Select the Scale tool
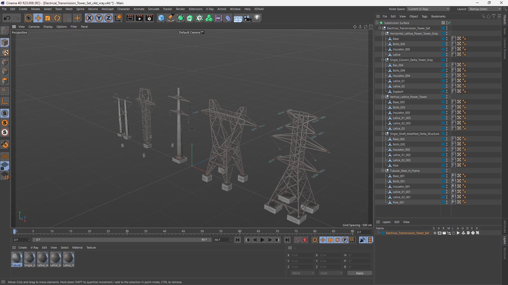 pos(48,18)
